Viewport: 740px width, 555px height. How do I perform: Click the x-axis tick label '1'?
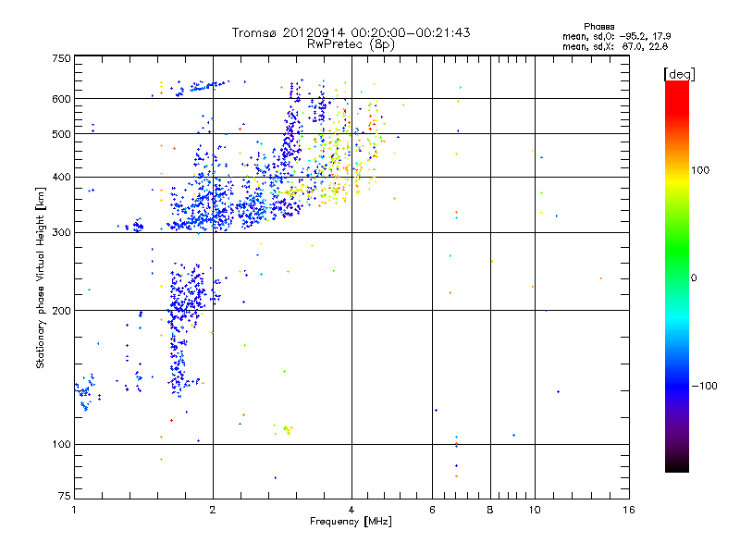pyautogui.click(x=74, y=510)
